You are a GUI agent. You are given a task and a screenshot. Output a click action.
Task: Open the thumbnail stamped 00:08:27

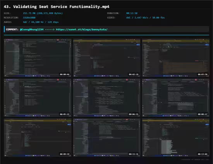coord(176,98)
